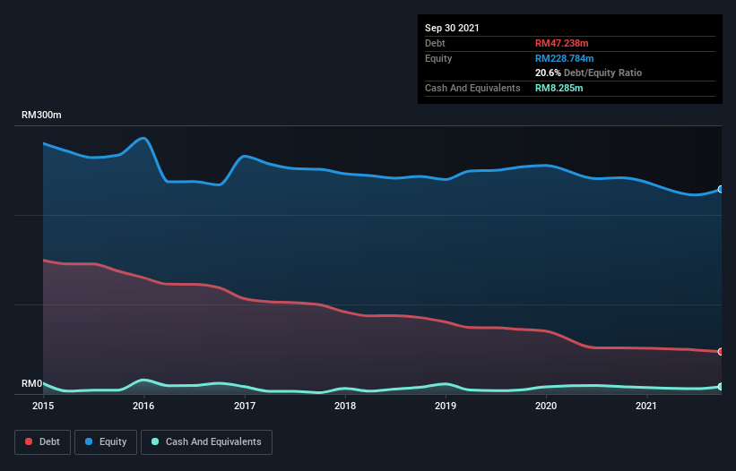Select the red Debt endpoint marker
The width and height of the screenshot is (736, 471).
[721, 352]
